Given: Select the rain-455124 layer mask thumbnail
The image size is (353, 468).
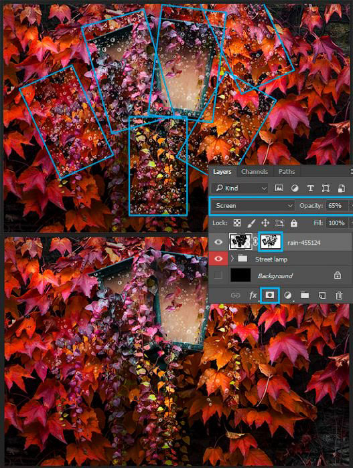Looking at the screenshot, I should (271, 242).
